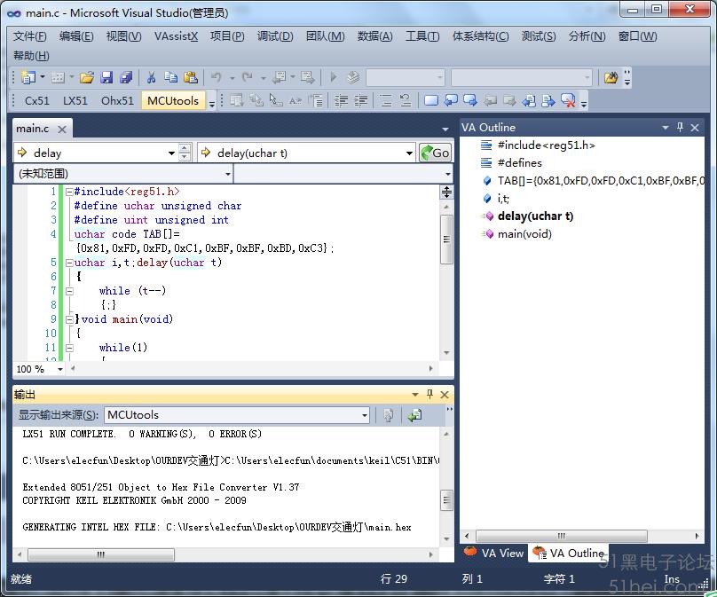Click the VA Outline horizontal scrollbar thumb
This screenshot has height=597, width=717.
click(562, 536)
